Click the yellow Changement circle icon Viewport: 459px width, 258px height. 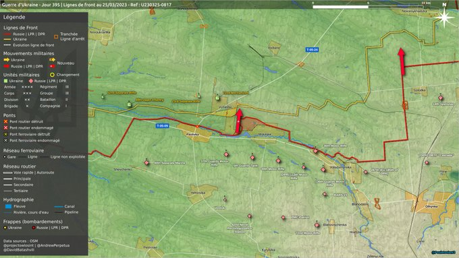click(52, 75)
